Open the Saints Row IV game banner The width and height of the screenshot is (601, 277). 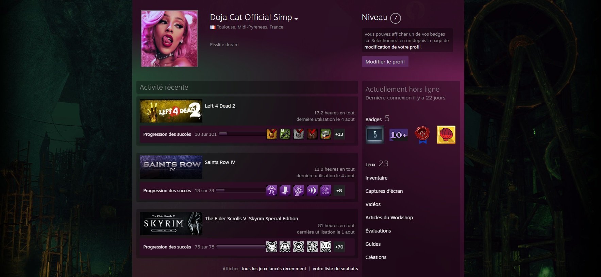point(171,167)
